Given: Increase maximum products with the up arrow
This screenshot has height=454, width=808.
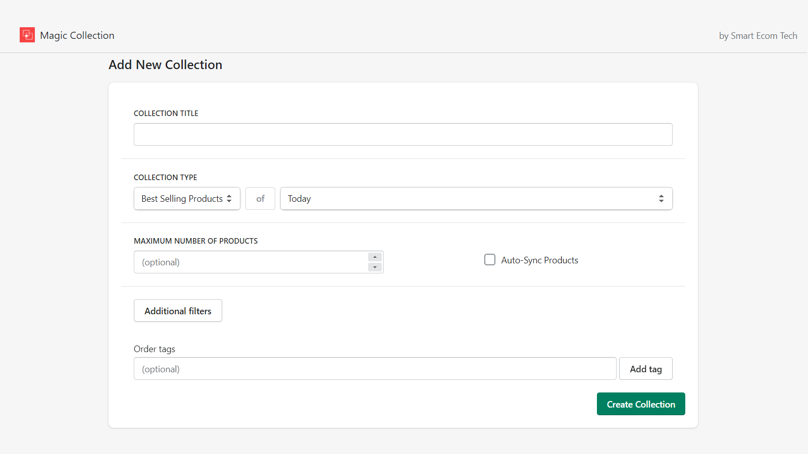Looking at the screenshot, I should (x=375, y=257).
